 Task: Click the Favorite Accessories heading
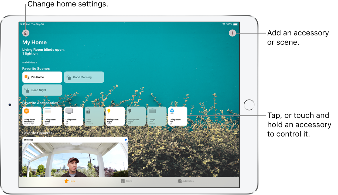[40, 103]
